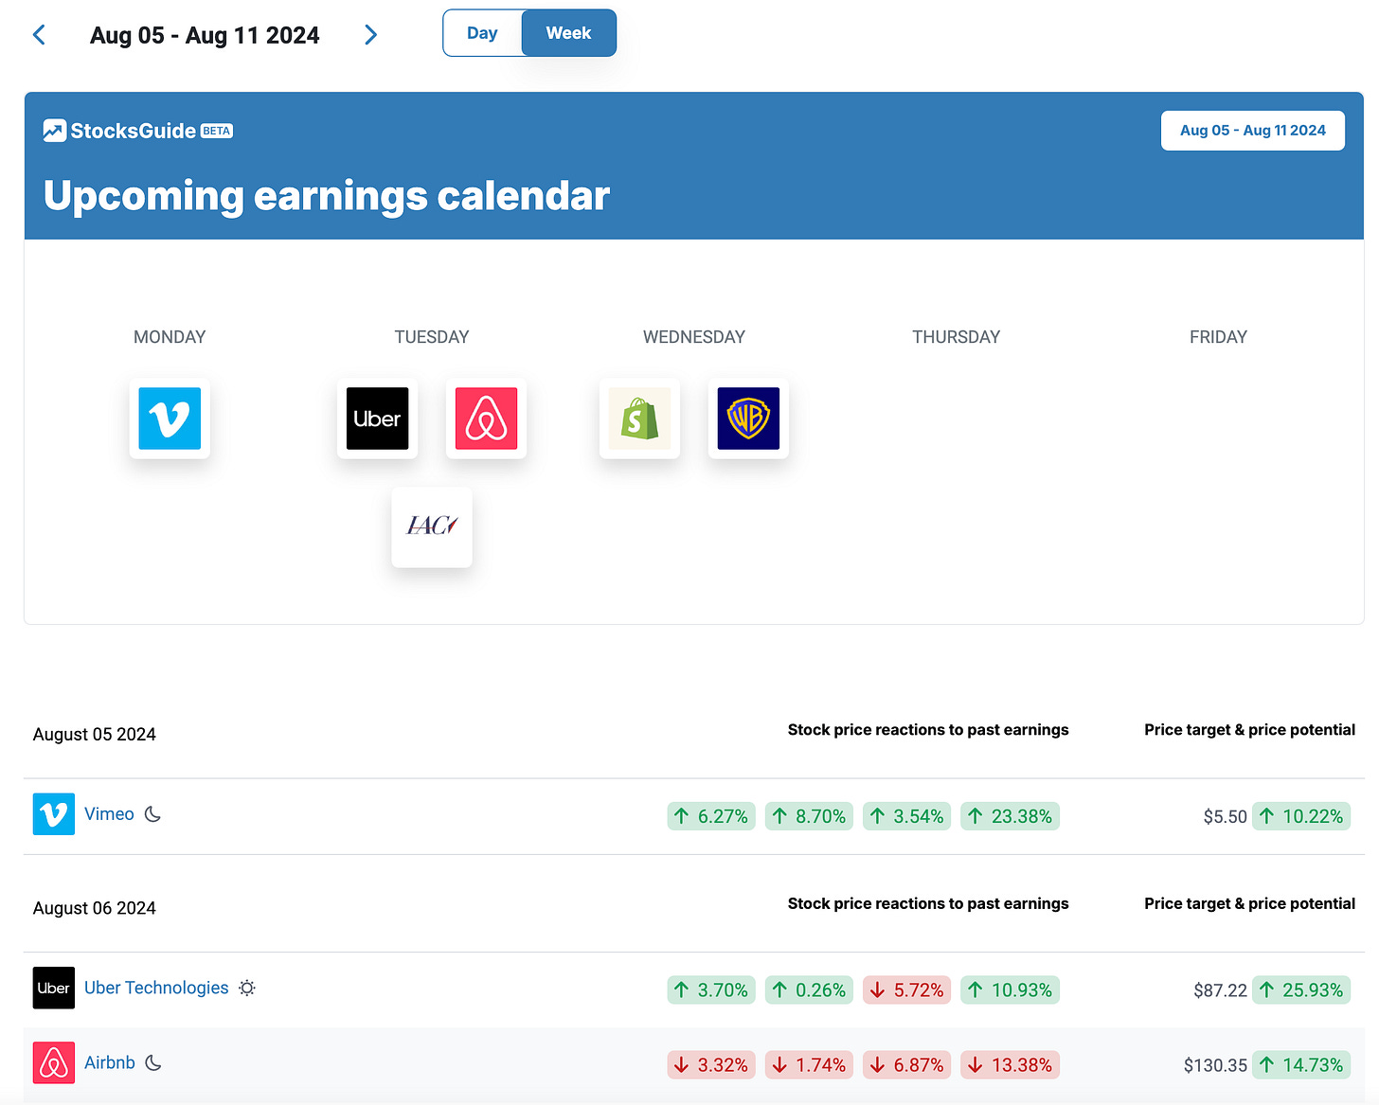
Task: Click the moon icon next to Vimeo
Action: coord(152,814)
